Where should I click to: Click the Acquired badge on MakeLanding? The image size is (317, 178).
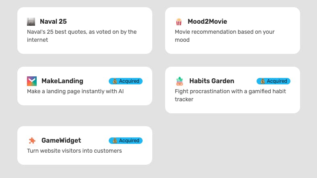(x=126, y=81)
